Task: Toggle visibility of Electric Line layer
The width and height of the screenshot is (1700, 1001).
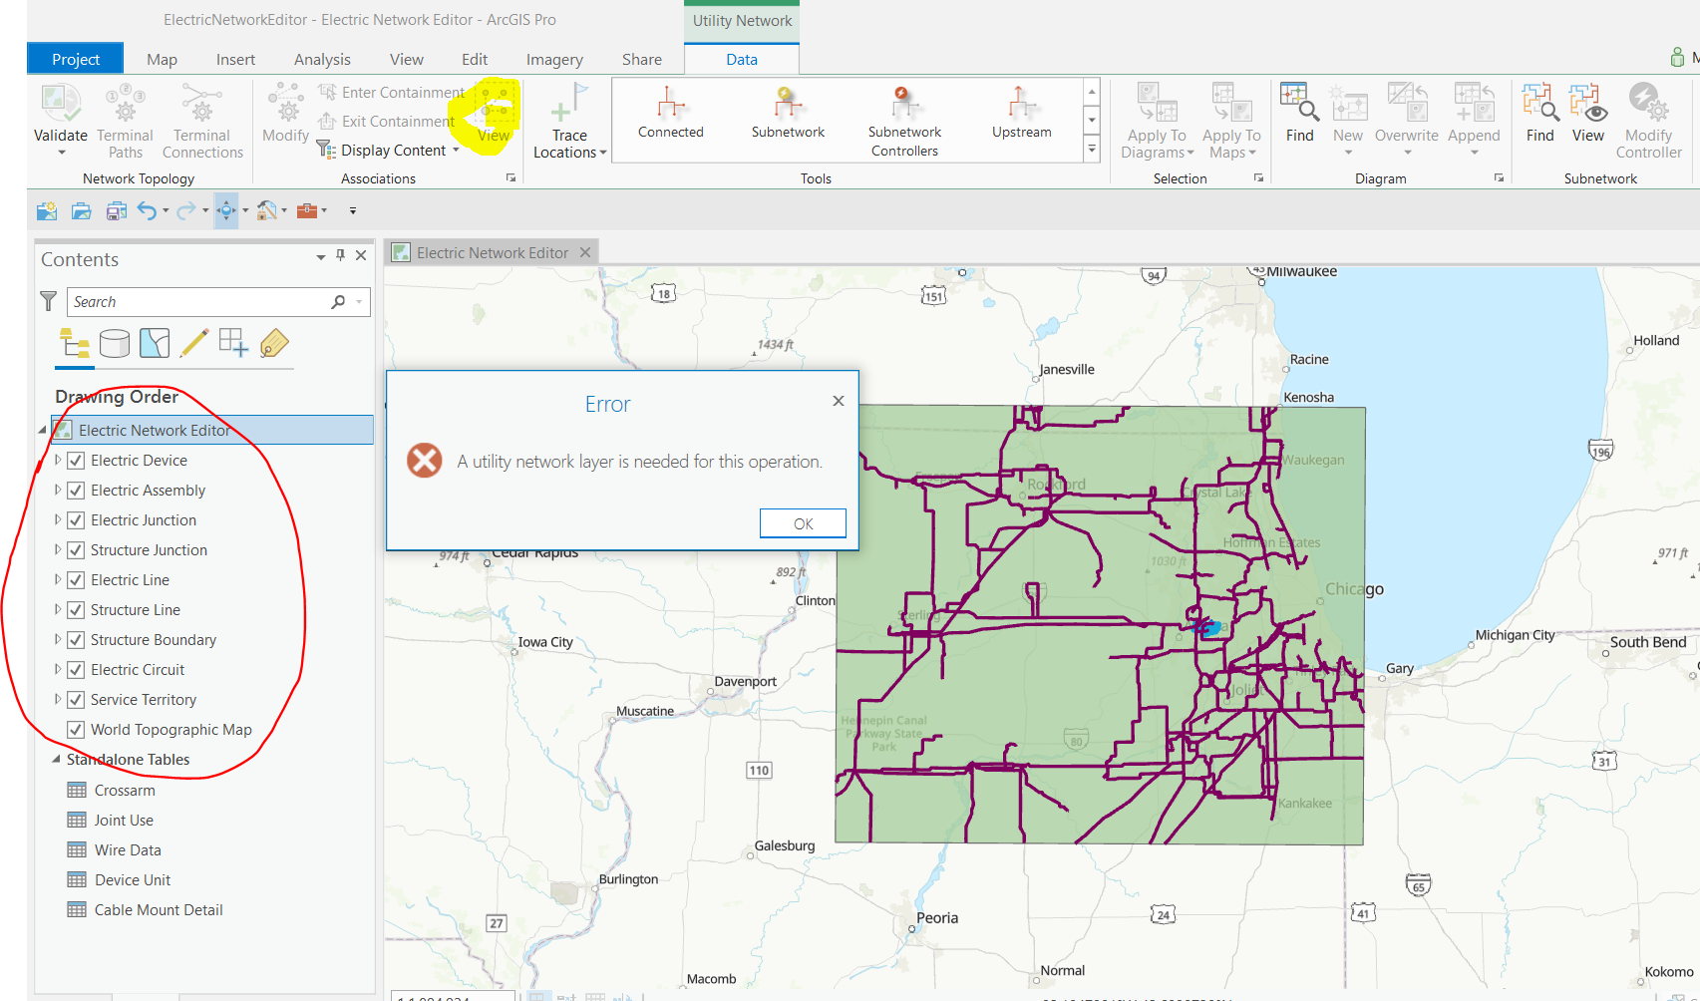Action: [x=76, y=580]
